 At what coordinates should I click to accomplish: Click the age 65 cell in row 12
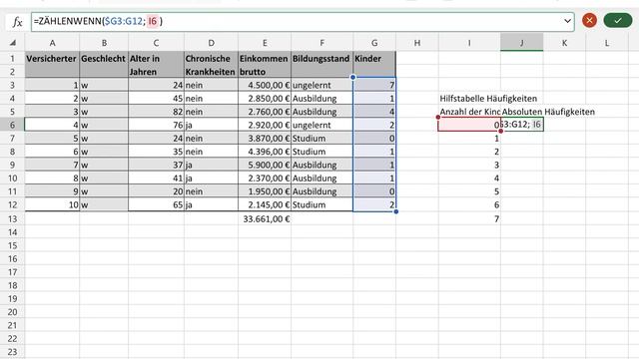pos(156,204)
